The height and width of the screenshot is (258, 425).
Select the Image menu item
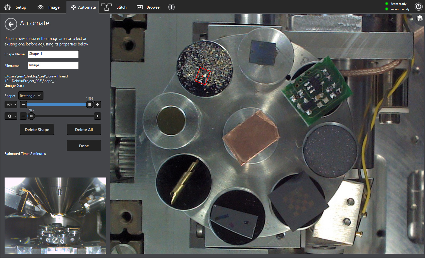(x=54, y=7)
